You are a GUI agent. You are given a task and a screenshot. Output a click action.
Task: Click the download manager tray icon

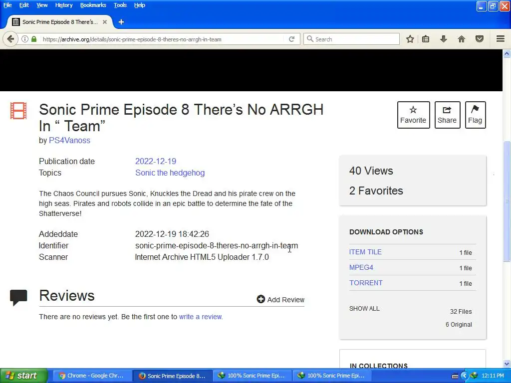click(474, 376)
